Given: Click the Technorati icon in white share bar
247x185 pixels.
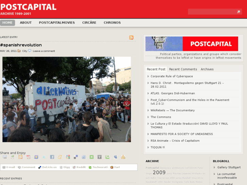Looking at the screenshot, I should coord(90,167).
